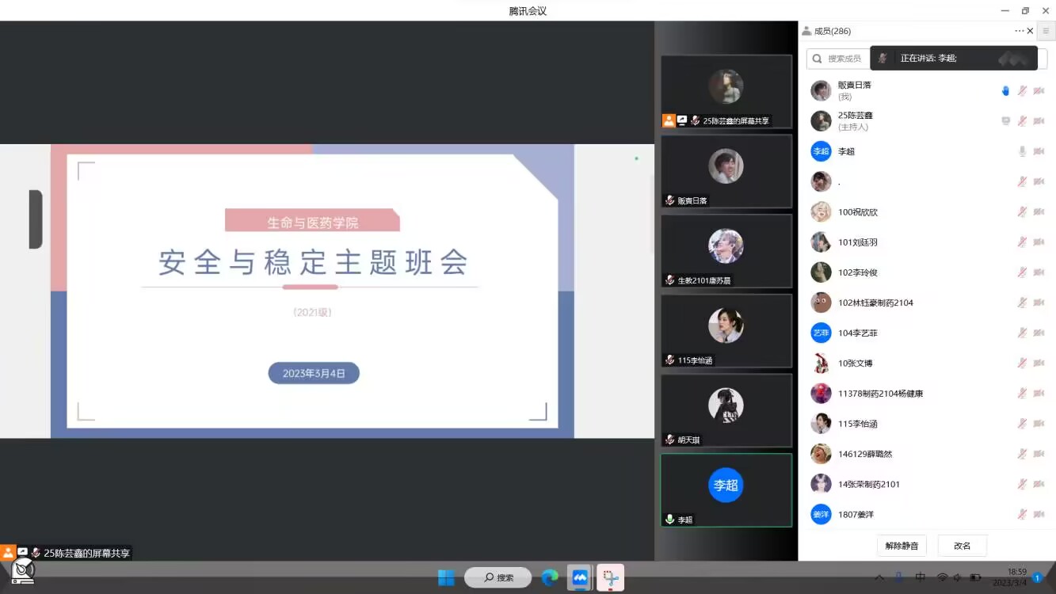Open the Windows Start menu
The image size is (1056, 594).
pos(446,577)
